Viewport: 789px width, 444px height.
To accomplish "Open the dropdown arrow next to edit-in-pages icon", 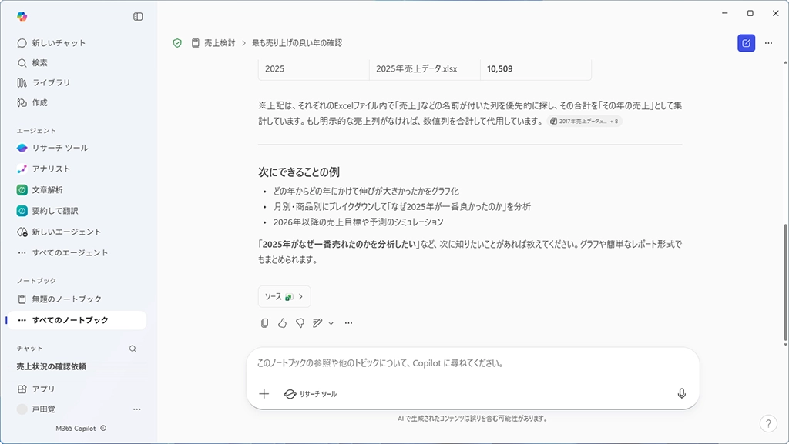I will tap(331, 323).
